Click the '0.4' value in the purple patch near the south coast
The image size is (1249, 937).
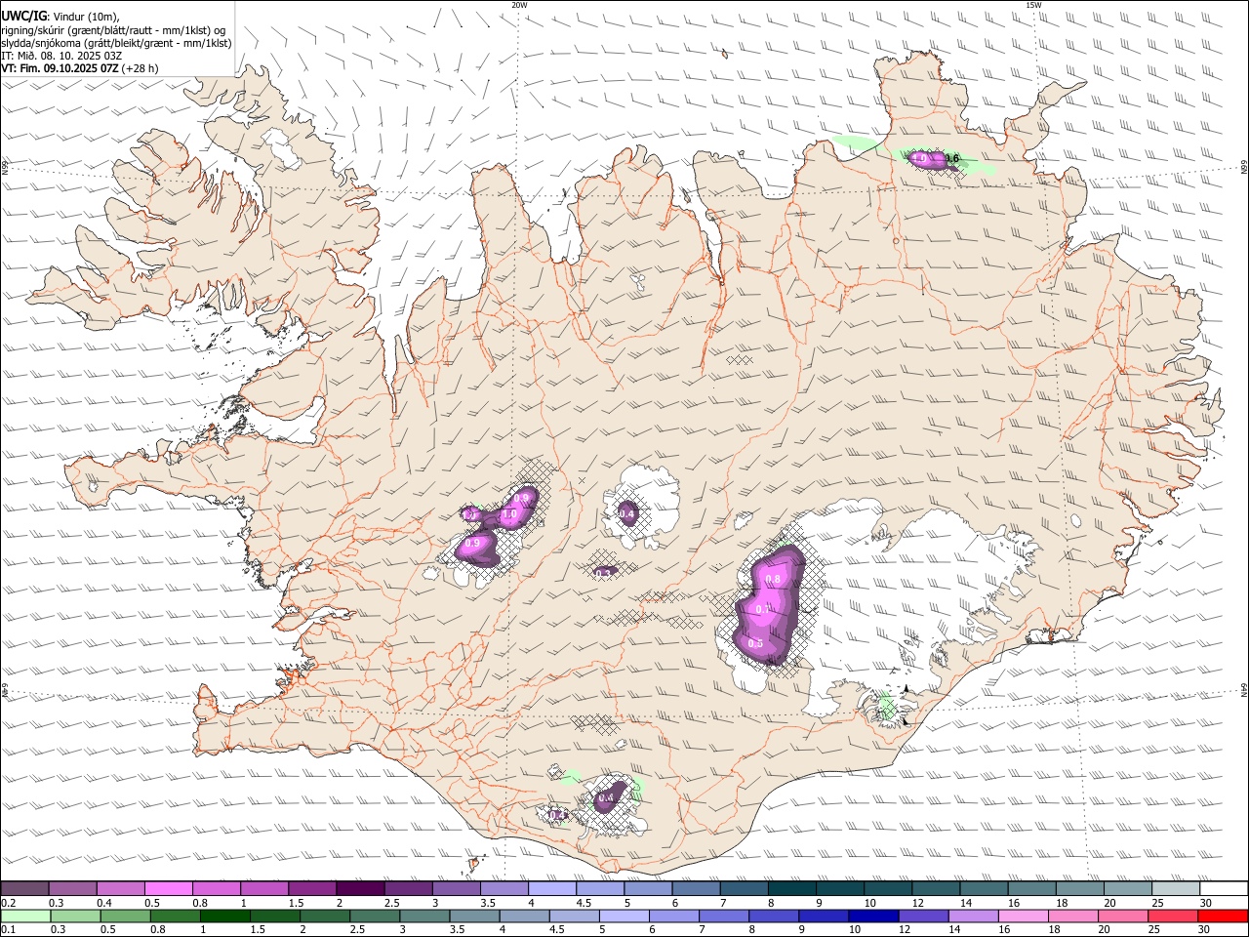pos(606,798)
